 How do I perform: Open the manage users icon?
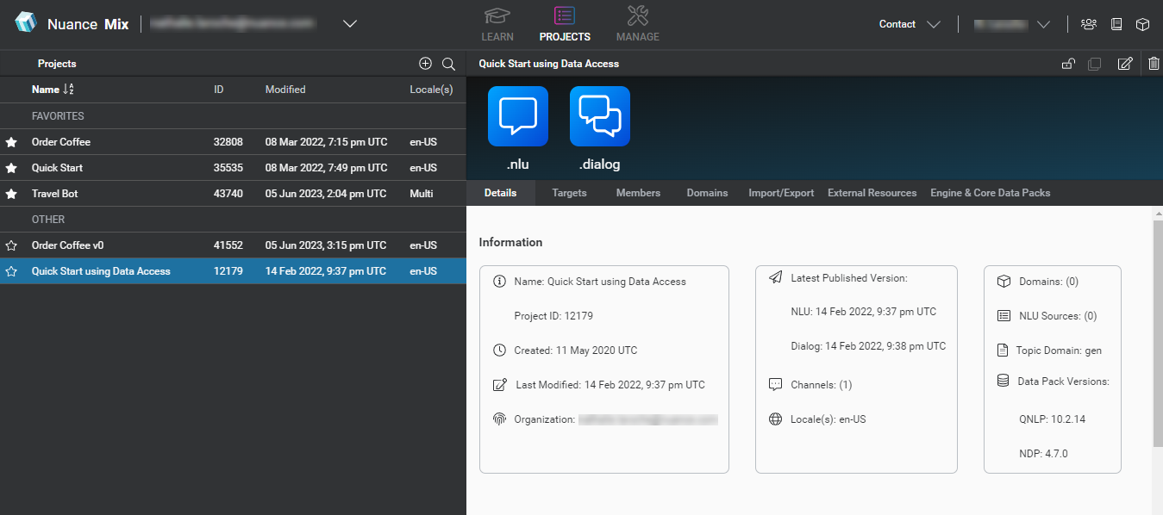tap(1088, 24)
